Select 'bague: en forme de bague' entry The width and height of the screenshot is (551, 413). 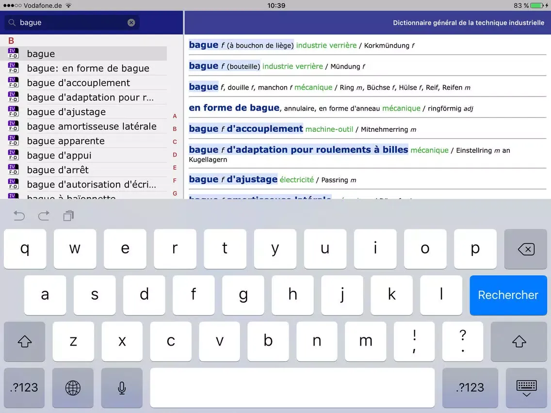pos(83,68)
